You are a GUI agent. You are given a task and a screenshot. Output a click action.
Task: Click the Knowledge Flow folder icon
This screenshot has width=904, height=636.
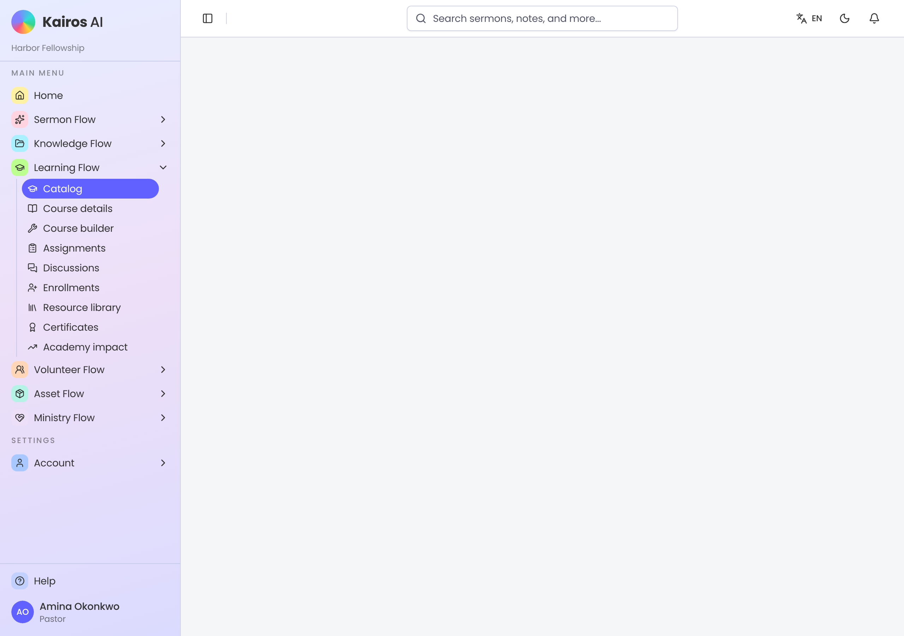[x=20, y=143]
